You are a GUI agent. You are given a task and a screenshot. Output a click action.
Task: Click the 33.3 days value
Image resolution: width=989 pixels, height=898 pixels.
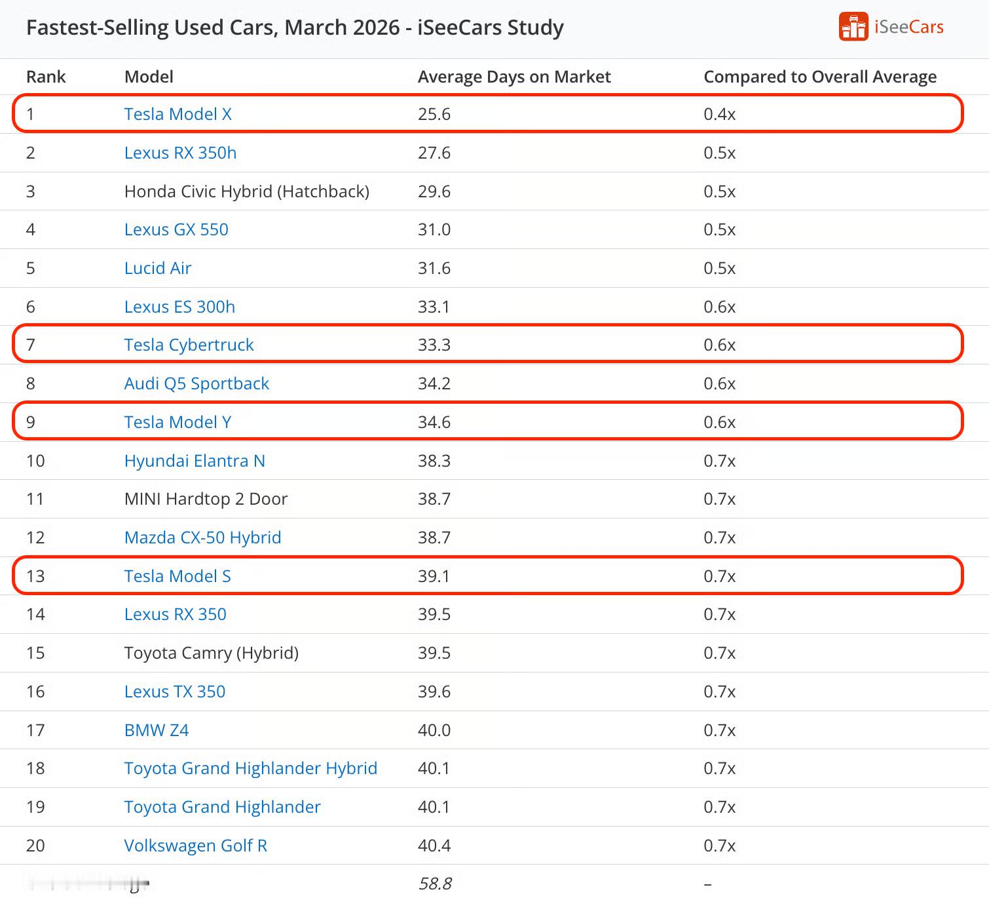click(434, 345)
